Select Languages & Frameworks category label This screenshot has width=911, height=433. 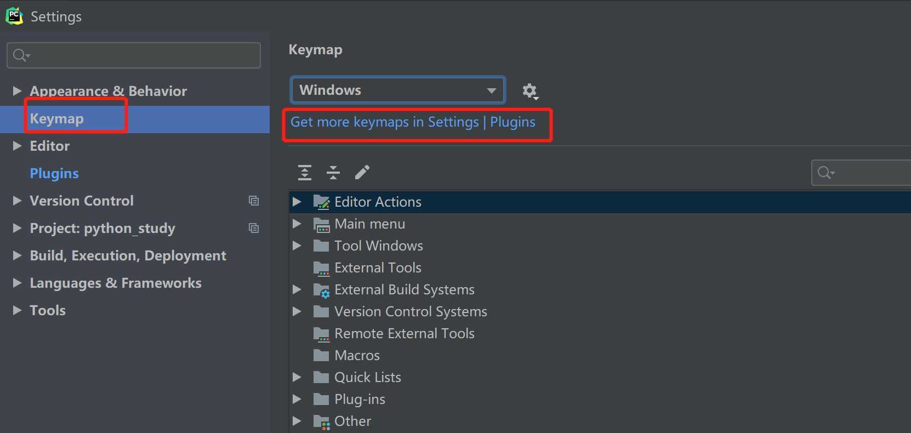[116, 283]
